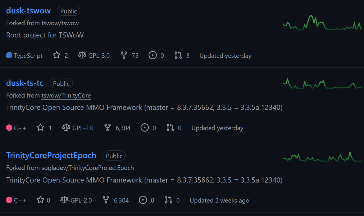Click star icon on dusk-ts-tc repository

pyautogui.click(x=41, y=128)
